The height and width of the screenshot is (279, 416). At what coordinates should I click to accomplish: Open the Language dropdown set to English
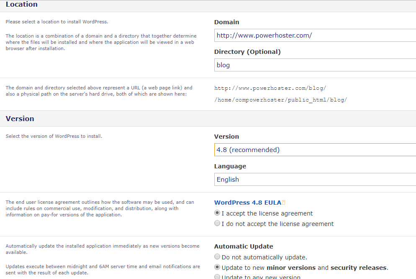coord(315,179)
